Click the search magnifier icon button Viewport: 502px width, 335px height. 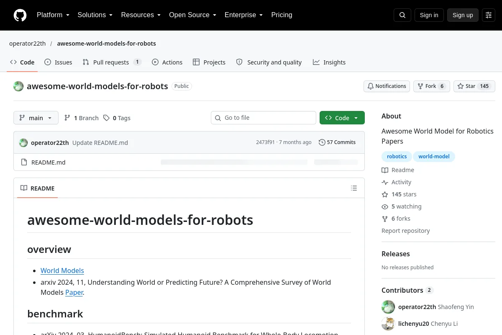tap(402, 15)
